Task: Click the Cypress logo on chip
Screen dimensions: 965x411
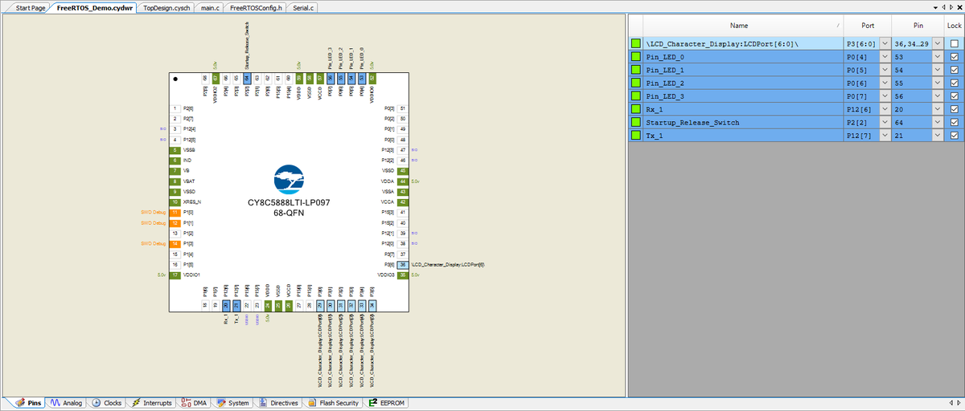Action: 289,180
